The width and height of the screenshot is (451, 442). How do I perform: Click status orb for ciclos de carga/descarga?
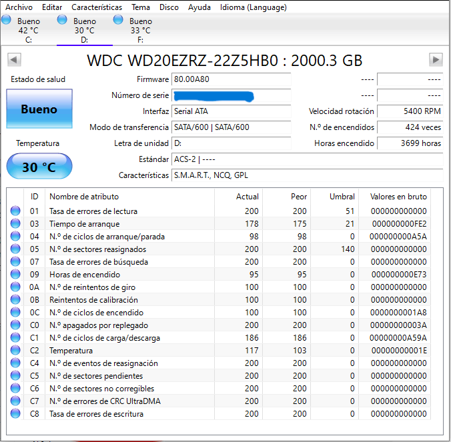(15, 337)
